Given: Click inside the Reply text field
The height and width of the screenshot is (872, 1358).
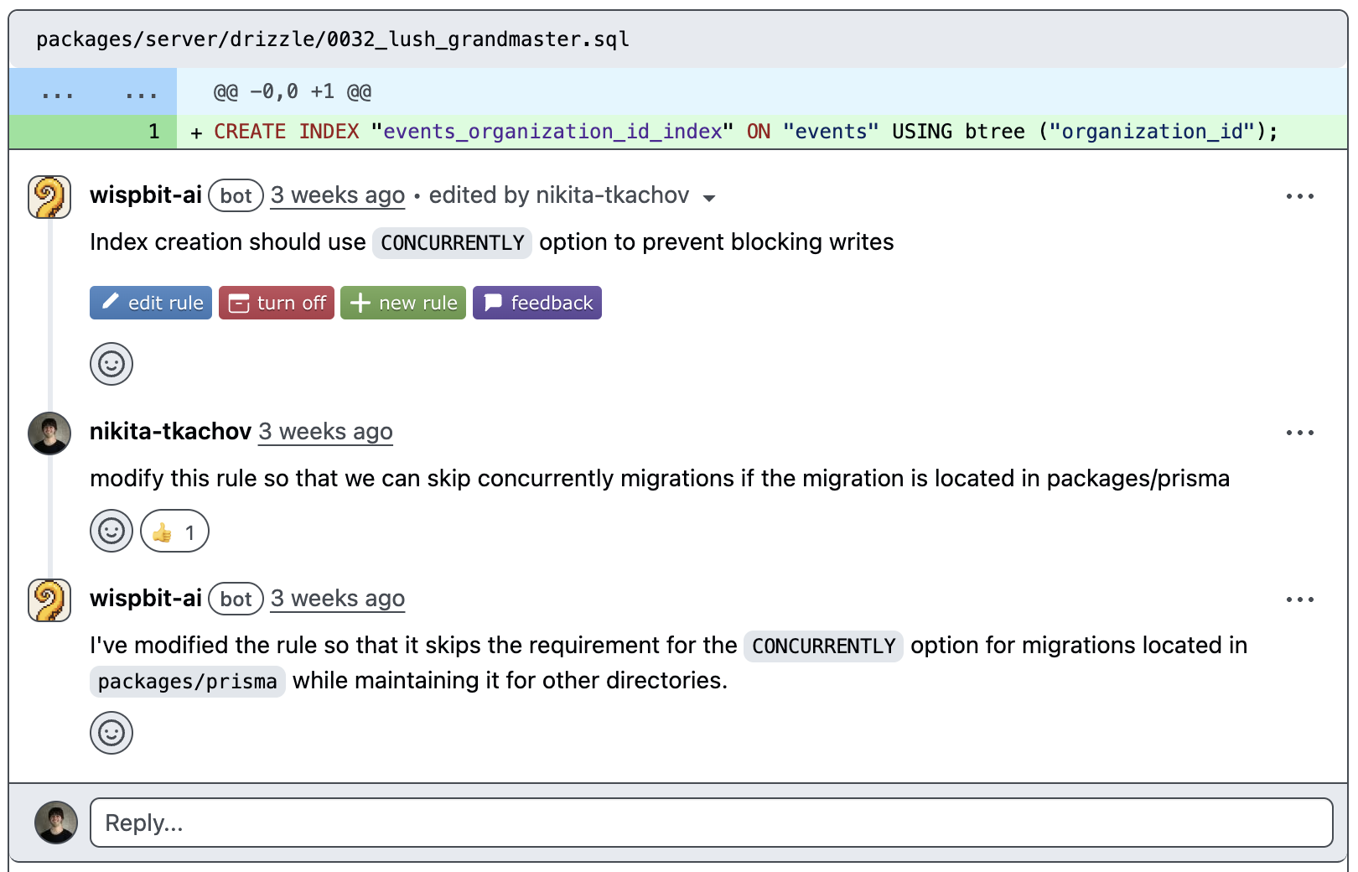Looking at the screenshot, I should [671, 823].
